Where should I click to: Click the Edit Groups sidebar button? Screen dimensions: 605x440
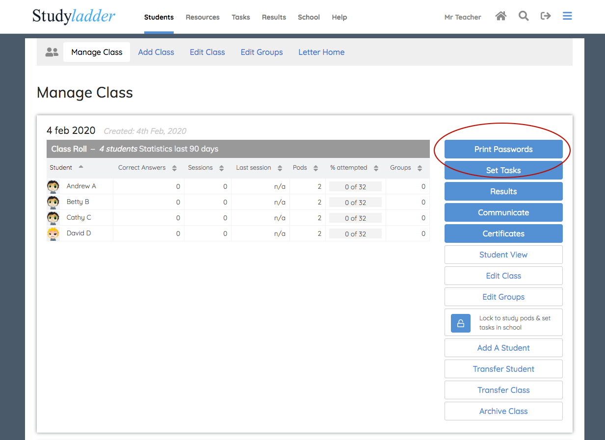pos(503,297)
